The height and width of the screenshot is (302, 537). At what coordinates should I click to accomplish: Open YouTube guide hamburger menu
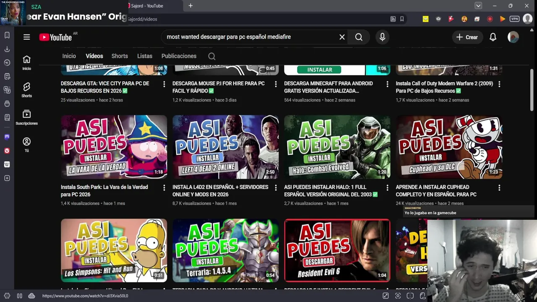click(x=26, y=37)
